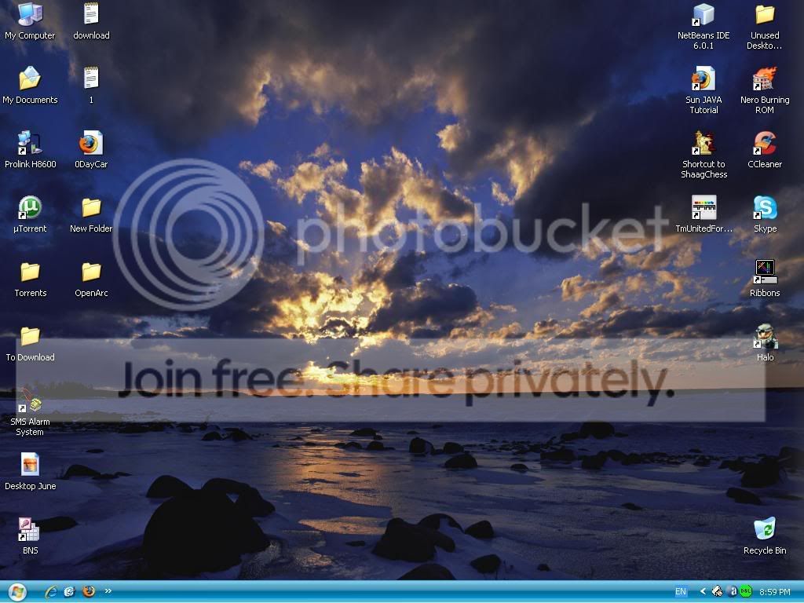Viewport: 804px width, 603px height.
Task: Show hidden system tray icons arrow
Action: click(703, 591)
